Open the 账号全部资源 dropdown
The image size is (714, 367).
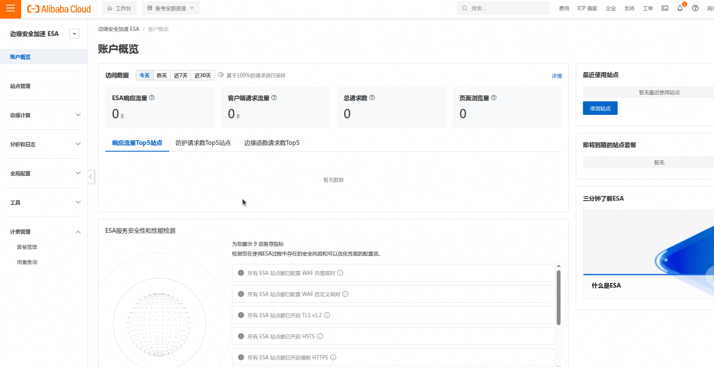coord(171,8)
